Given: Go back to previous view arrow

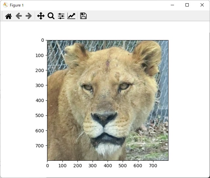Looking at the screenshot, I should (19, 16).
